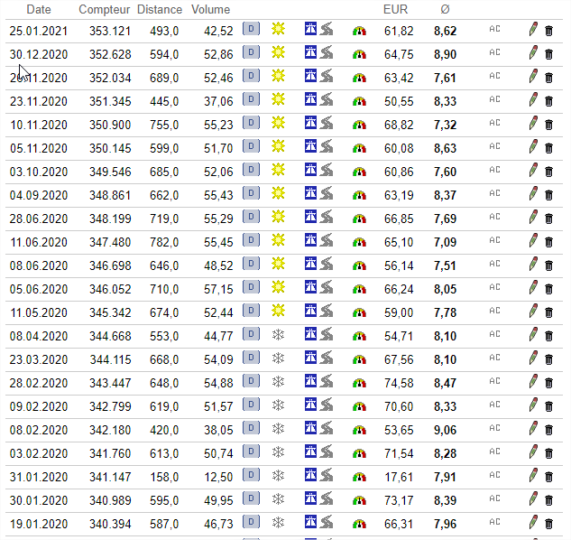Edit the 11.06.2020 entry using pencil
Screen dimensions: 571x540
coord(533,241)
